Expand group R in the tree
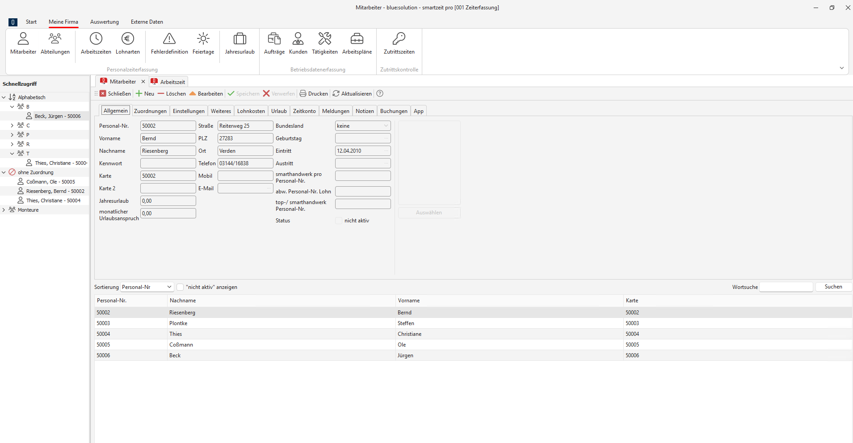 pyautogui.click(x=12, y=144)
